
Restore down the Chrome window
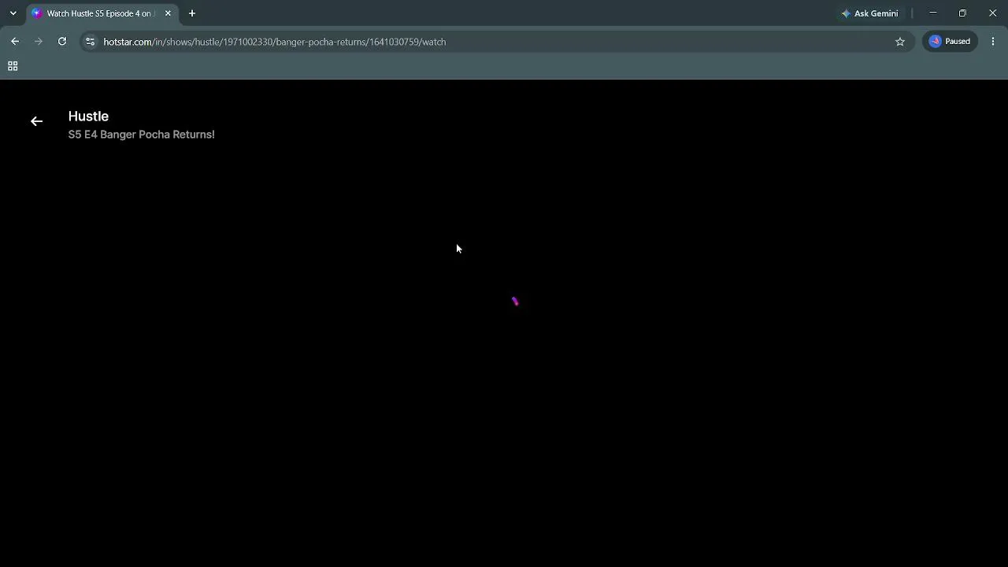coord(962,13)
